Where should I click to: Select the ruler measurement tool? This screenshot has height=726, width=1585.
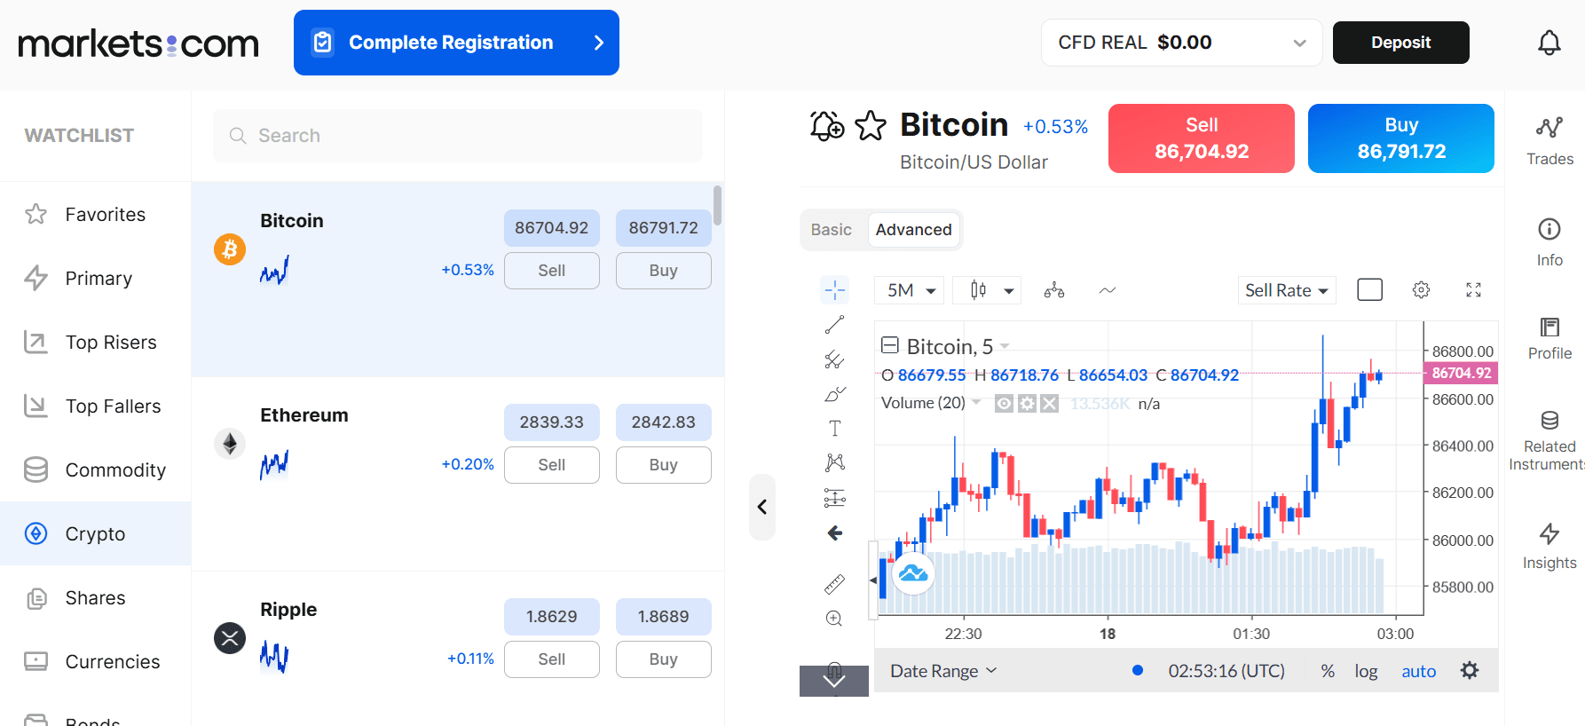[x=834, y=584]
